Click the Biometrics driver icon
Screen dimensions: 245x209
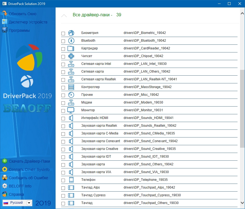point(71,33)
